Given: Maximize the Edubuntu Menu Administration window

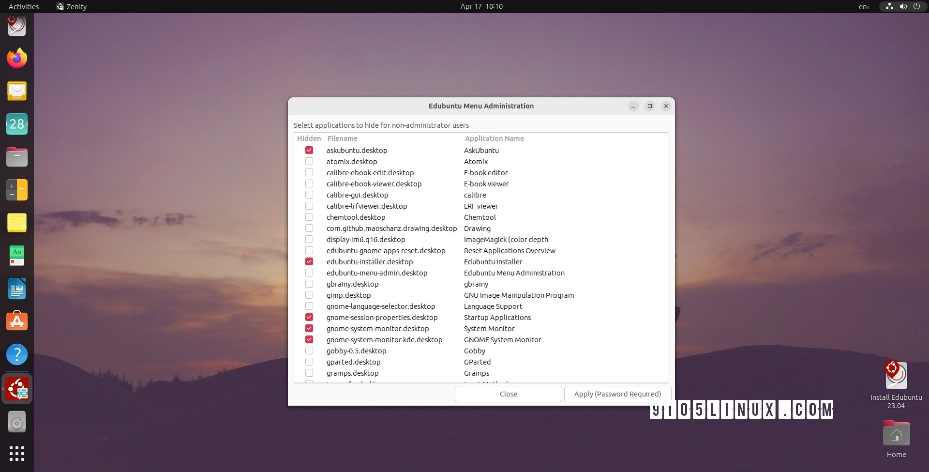Looking at the screenshot, I should 650,106.
